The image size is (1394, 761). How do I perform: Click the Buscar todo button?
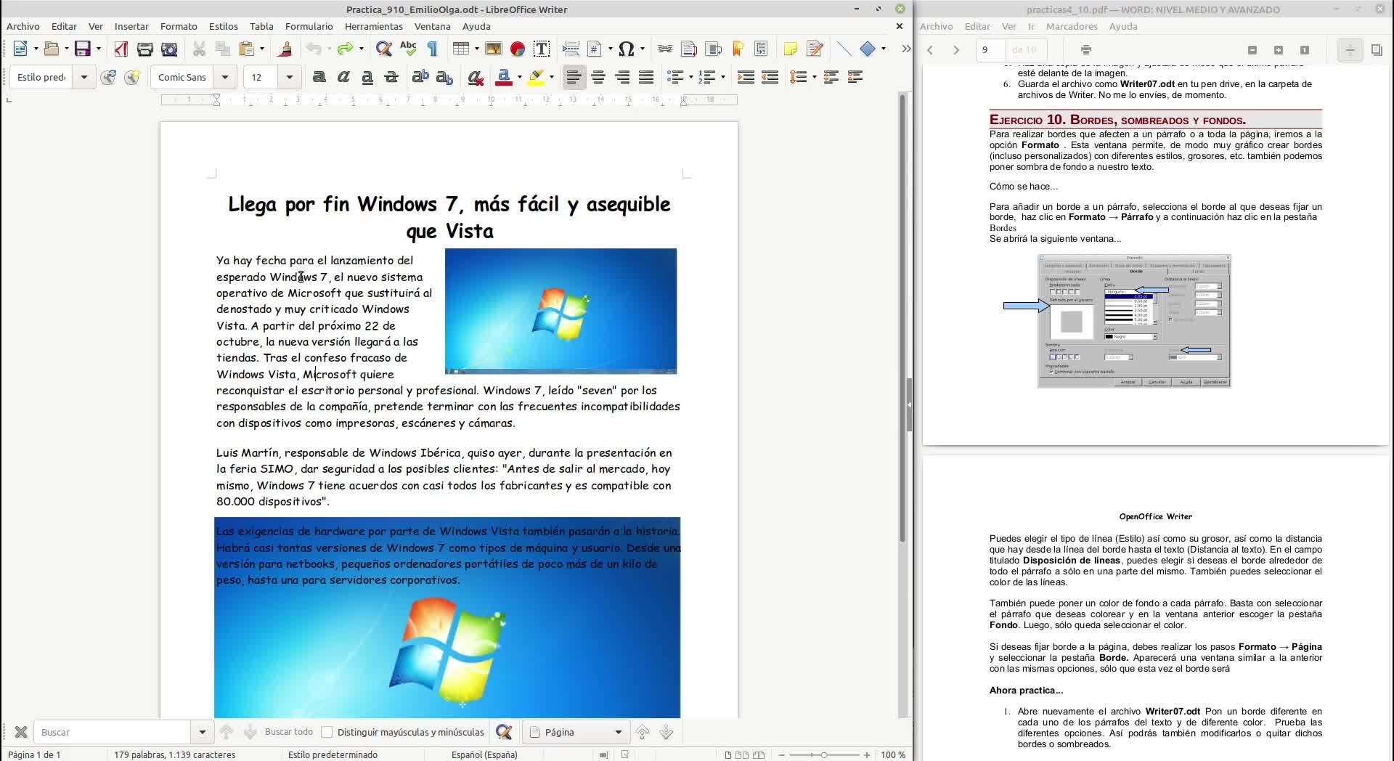click(289, 732)
